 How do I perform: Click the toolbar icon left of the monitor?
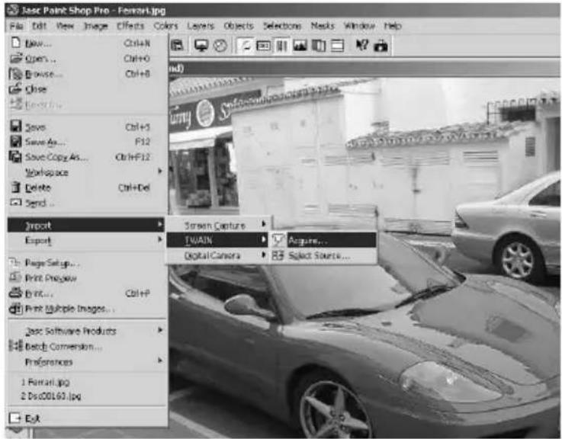(x=177, y=46)
